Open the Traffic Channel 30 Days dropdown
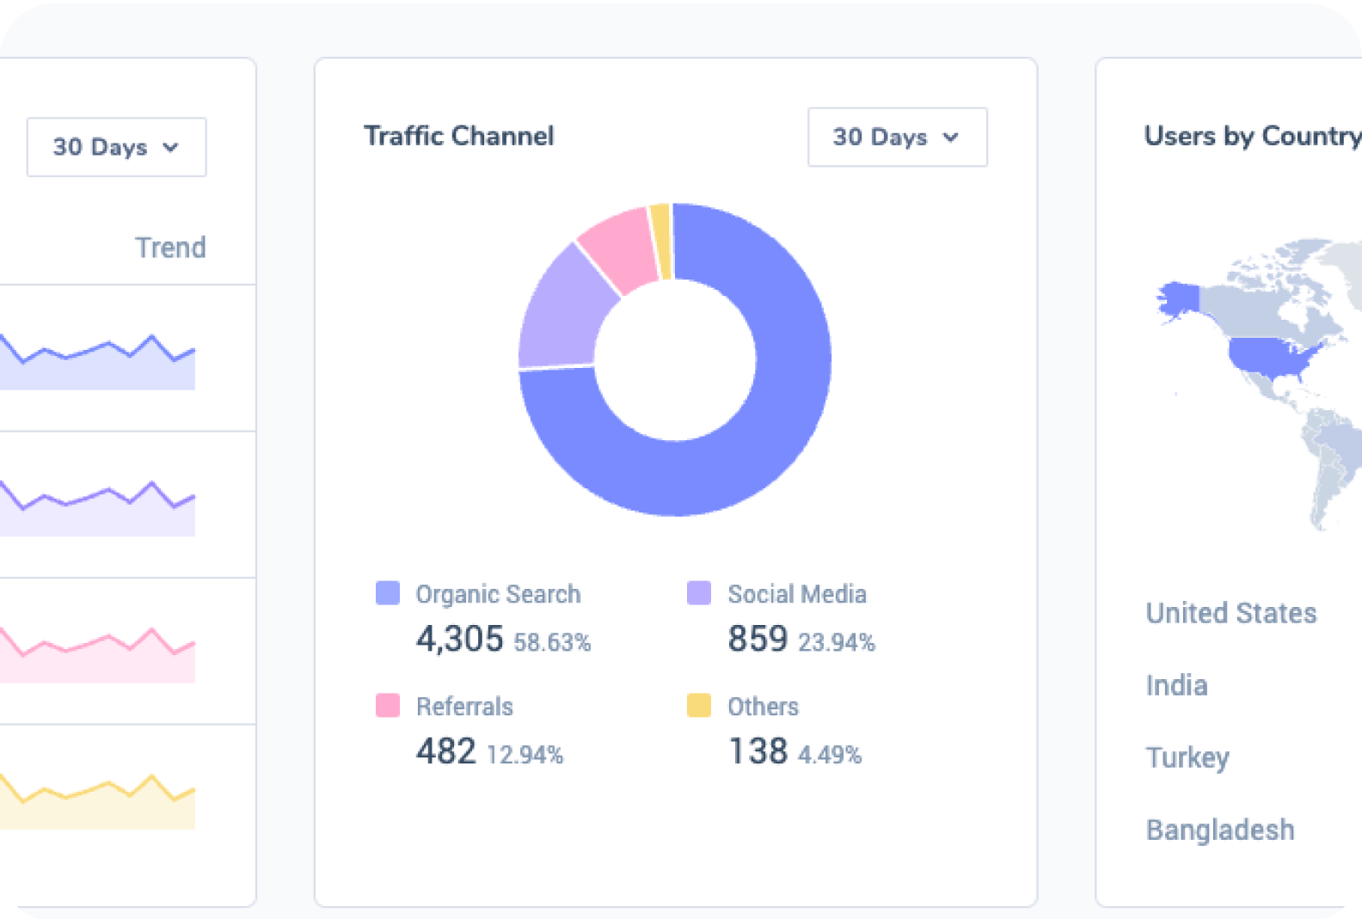 click(897, 138)
